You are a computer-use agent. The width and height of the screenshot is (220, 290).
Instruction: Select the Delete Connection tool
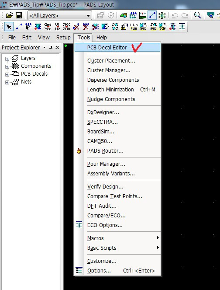76,27
